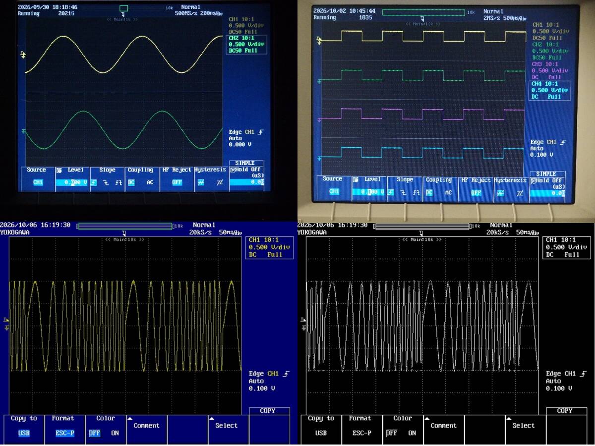Open Coupling menu header on four-channel scope
This screenshot has height=446, width=595.
[439, 180]
